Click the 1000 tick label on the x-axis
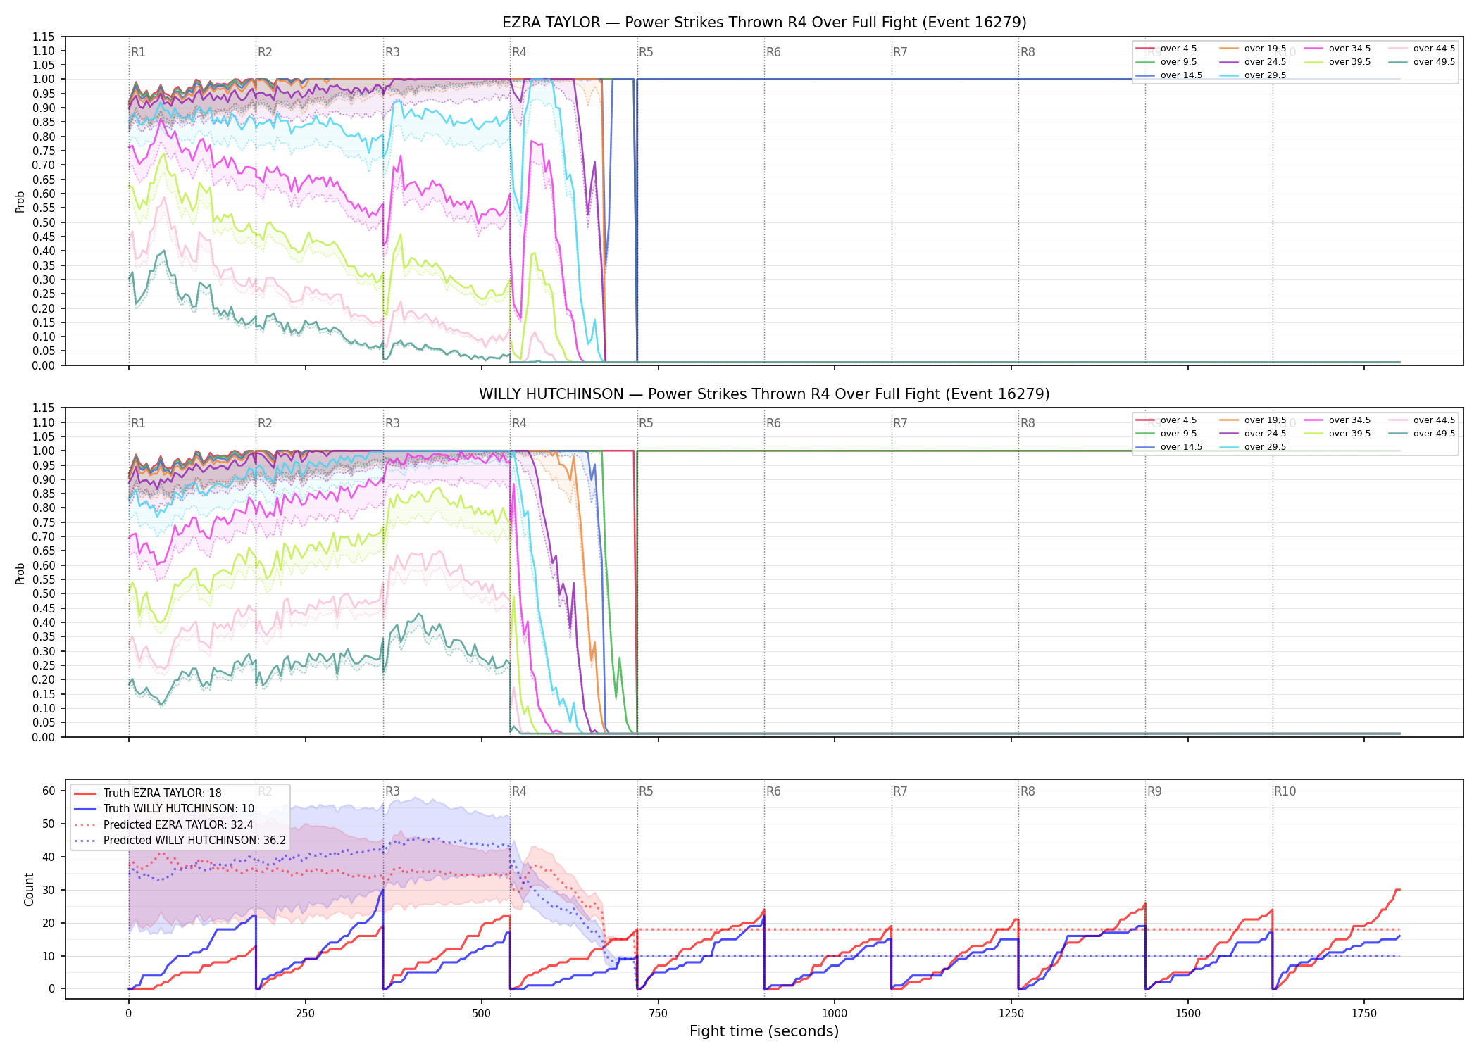 tap(835, 1013)
